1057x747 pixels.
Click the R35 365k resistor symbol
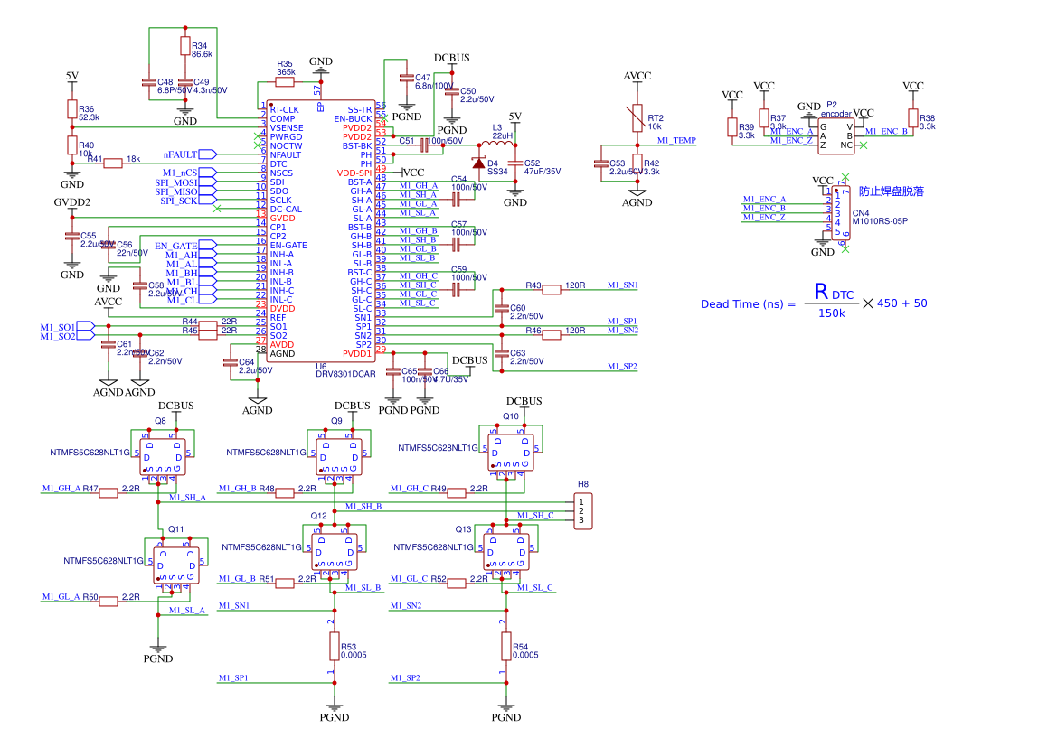point(285,82)
